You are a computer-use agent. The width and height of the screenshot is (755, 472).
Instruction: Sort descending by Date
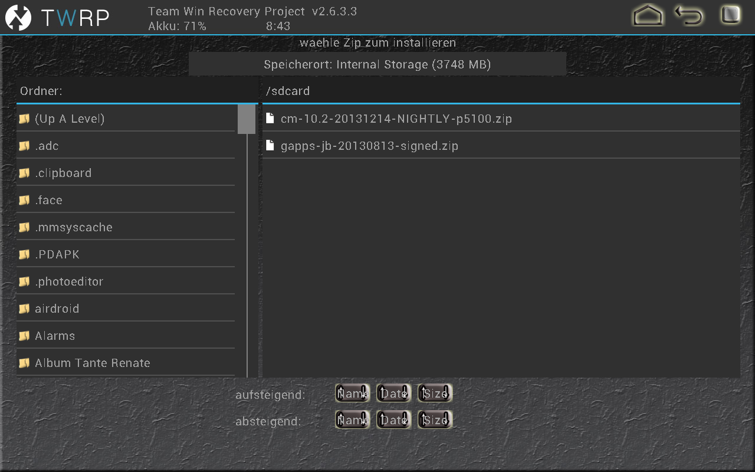click(x=393, y=420)
